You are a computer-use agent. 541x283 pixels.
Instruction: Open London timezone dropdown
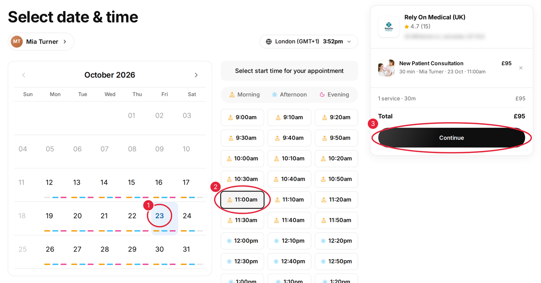(309, 41)
